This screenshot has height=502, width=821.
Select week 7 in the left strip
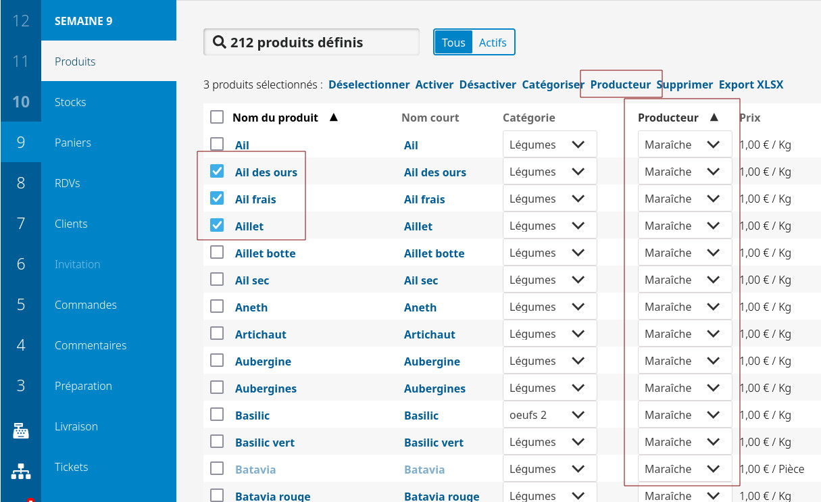21,224
